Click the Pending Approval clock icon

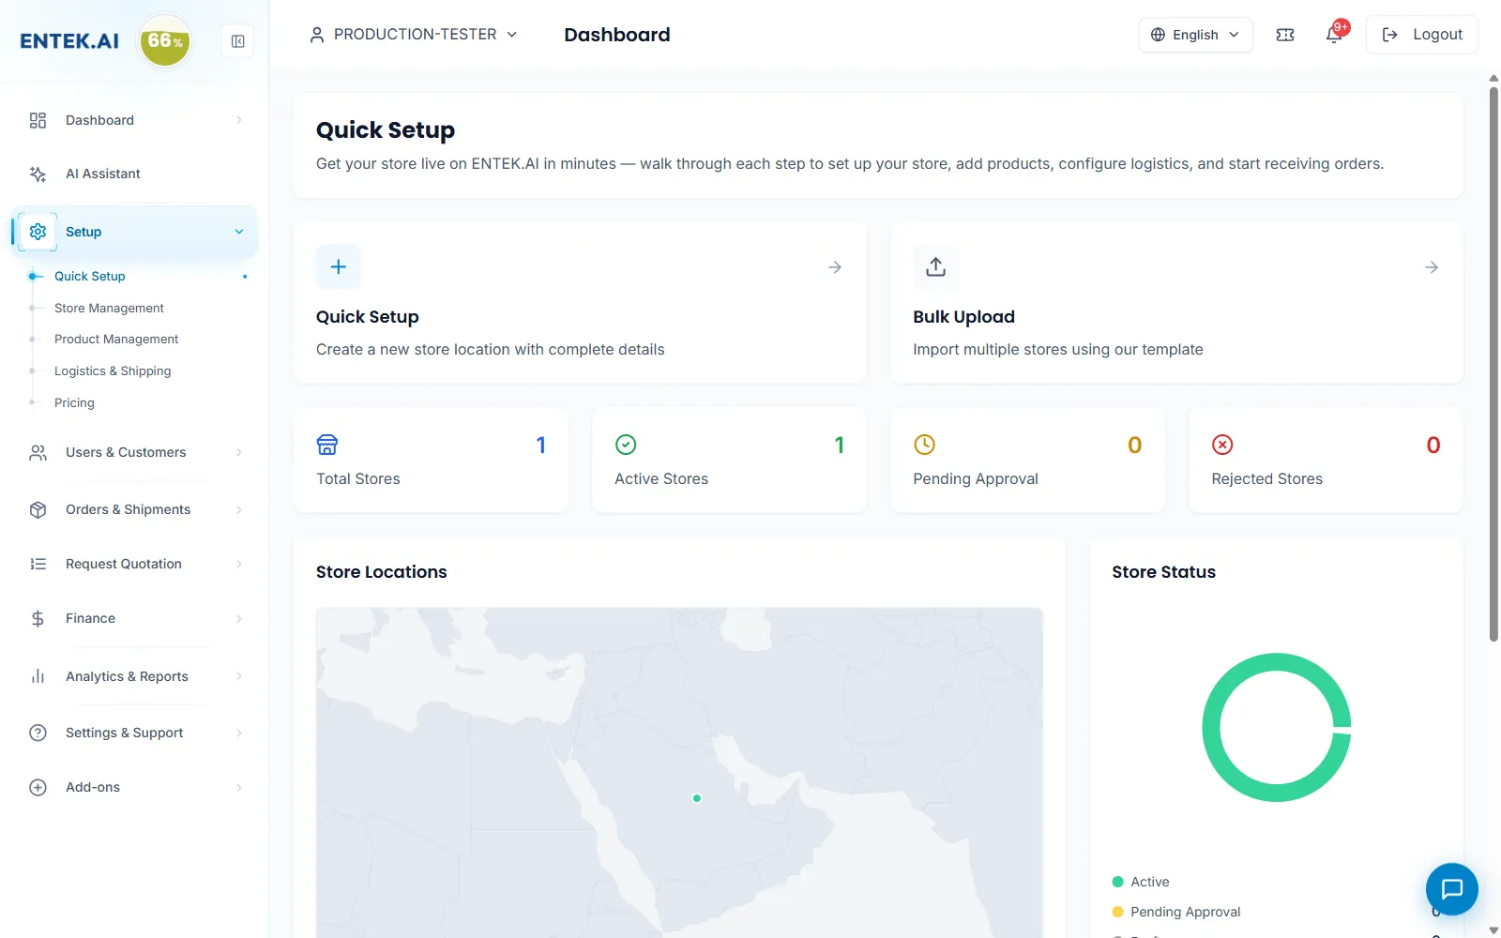tap(924, 445)
